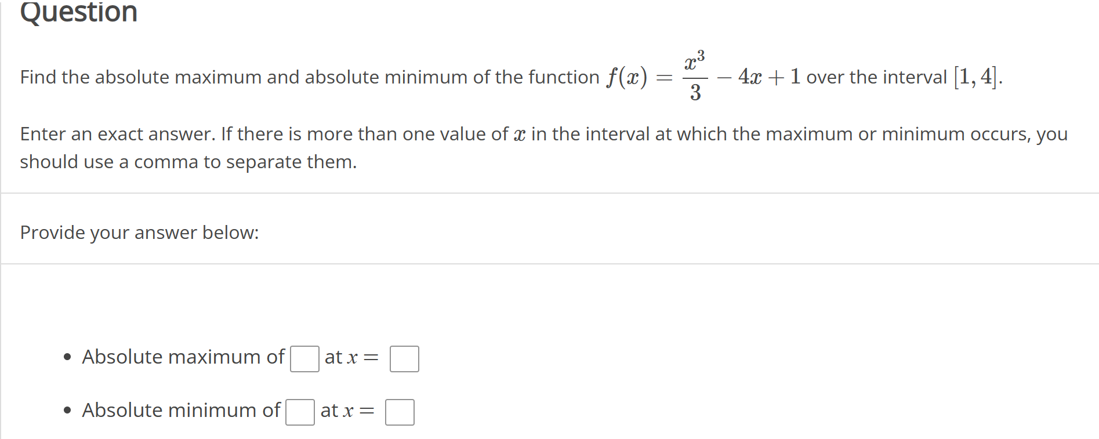The width and height of the screenshot is (1099, 439).
Task: Click the bullet next to Absolute maximum
Action: point(67,357)
